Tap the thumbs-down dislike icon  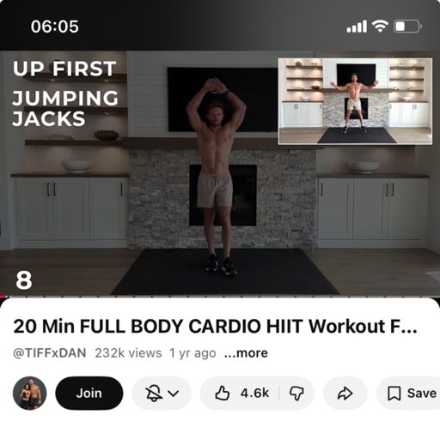[x=296, y=394]
